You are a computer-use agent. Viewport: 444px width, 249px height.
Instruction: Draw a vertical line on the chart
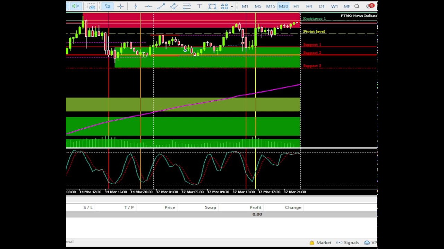tap(136, 6)
